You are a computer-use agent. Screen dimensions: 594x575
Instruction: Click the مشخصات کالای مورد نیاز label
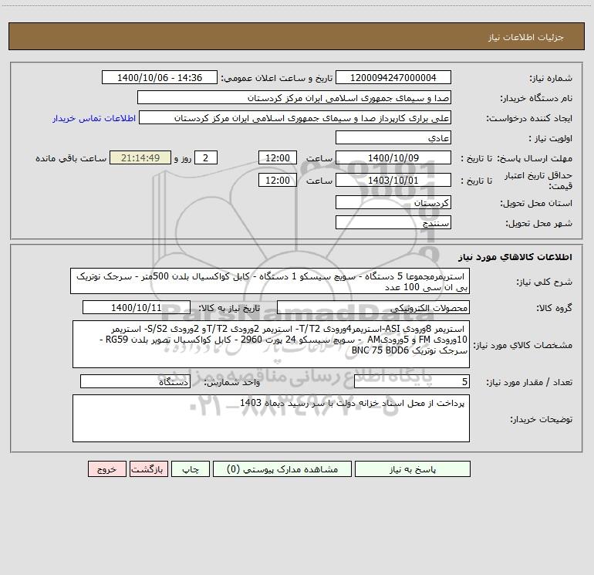525,345
